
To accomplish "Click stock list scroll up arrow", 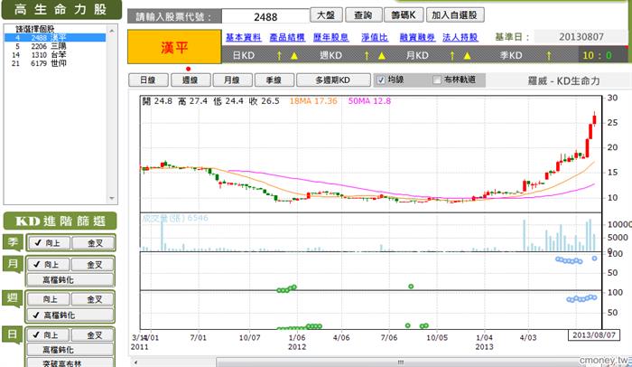I will (112, 30).
